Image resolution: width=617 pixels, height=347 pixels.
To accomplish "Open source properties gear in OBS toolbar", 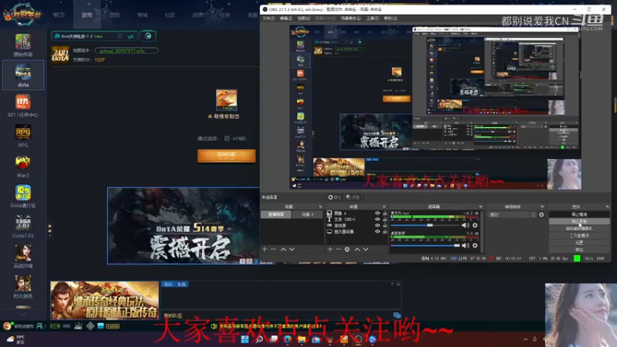I will click(331, 197).
